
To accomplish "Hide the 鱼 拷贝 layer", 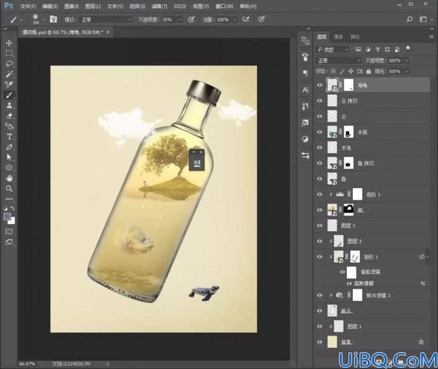I will pyautogui.click(x=319, y=163).
